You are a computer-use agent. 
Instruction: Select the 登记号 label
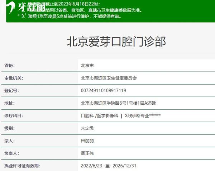click(x=11, y=90)
